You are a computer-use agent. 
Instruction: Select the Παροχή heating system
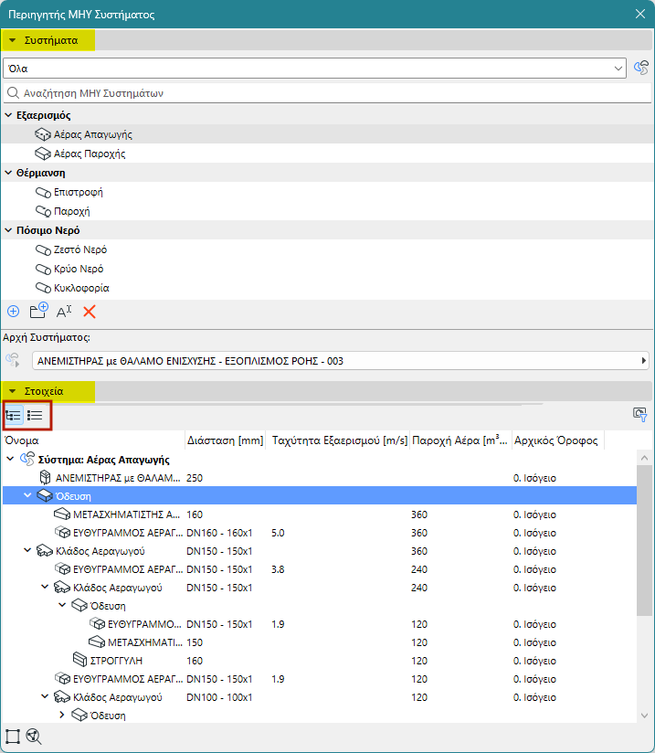327,211
